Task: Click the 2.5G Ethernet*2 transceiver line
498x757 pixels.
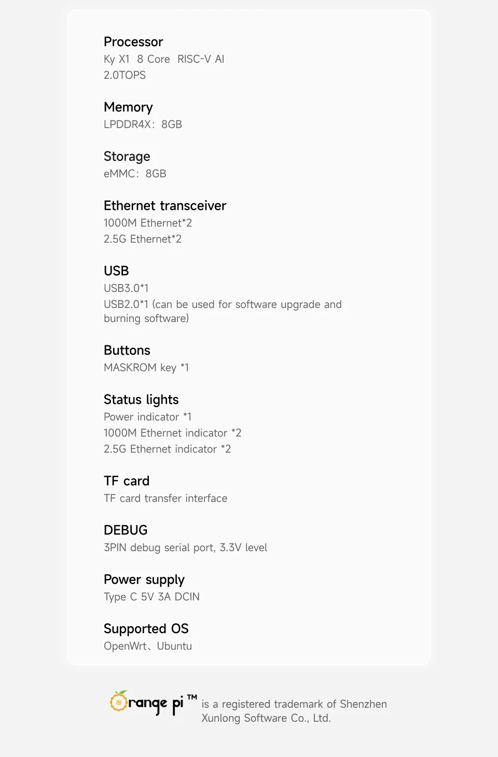Action: pos(143,239)
